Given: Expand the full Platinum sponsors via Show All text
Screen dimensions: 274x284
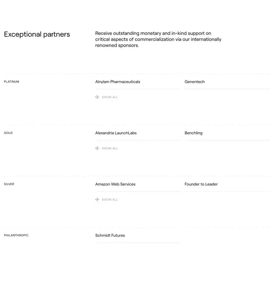Looking at the screenshot, I should (x=110, y=97).
